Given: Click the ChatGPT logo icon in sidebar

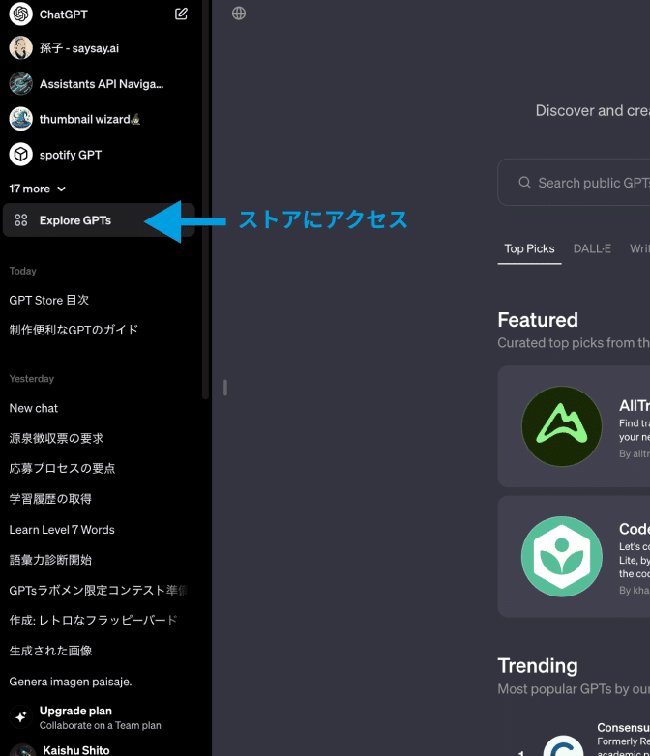Looking at the screenshot, I should click(21, 15).
